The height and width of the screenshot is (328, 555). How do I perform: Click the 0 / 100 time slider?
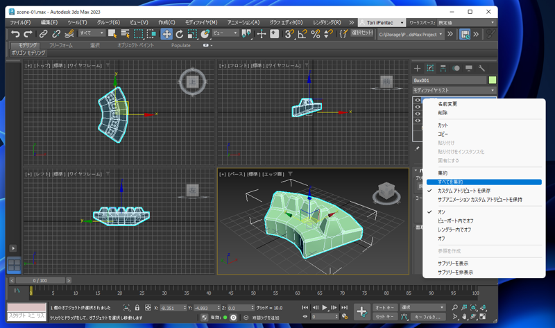(x=40, y=281)
